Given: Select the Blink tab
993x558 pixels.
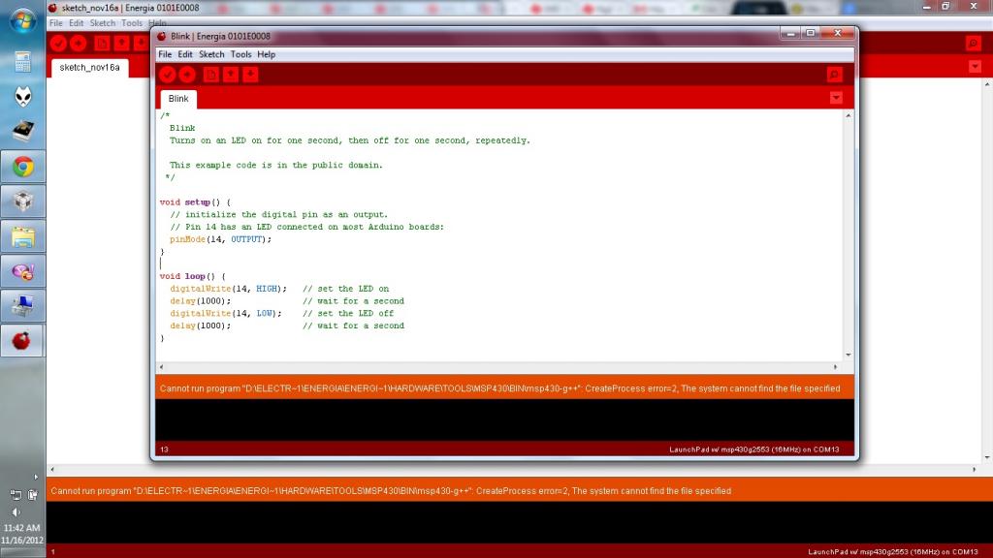Looking at the screenshot, I should [178, 99].
